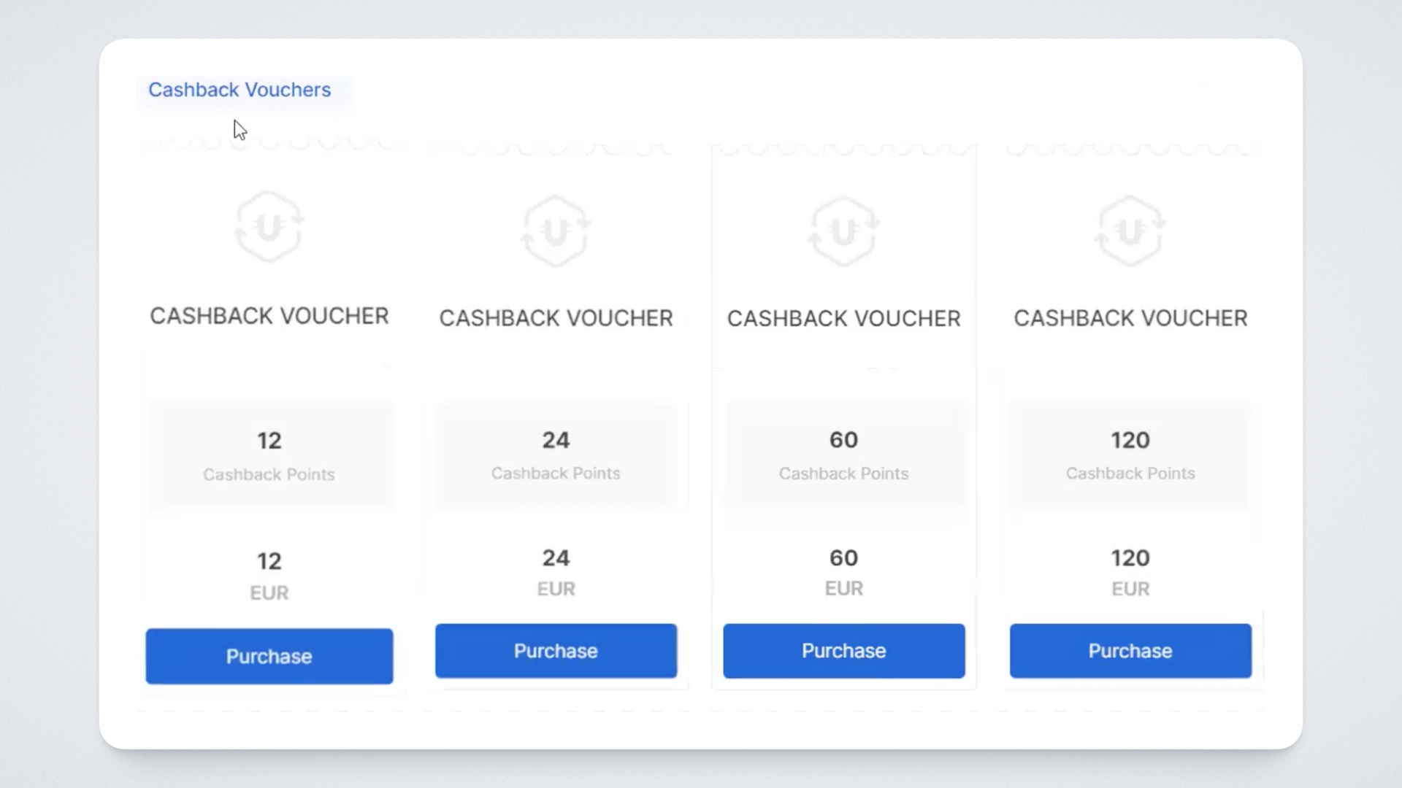This screenshot has width=1402, height=788.
Task: Click the 12 EUR price label
Action: tap(269, 575)
